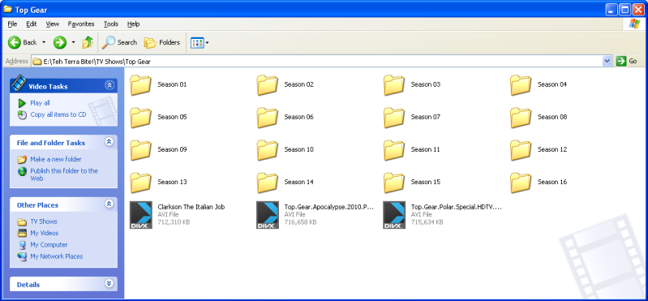Open the Edit menu

pos(32,24)
